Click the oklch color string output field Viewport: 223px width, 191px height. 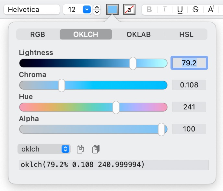[x=114, y=165]
